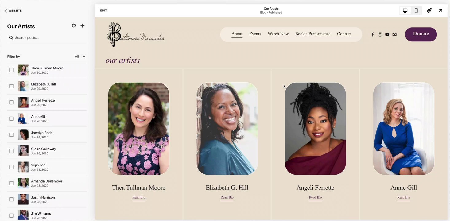Open the YouTube social icon
450x221 pixels.
coord(387,34)
